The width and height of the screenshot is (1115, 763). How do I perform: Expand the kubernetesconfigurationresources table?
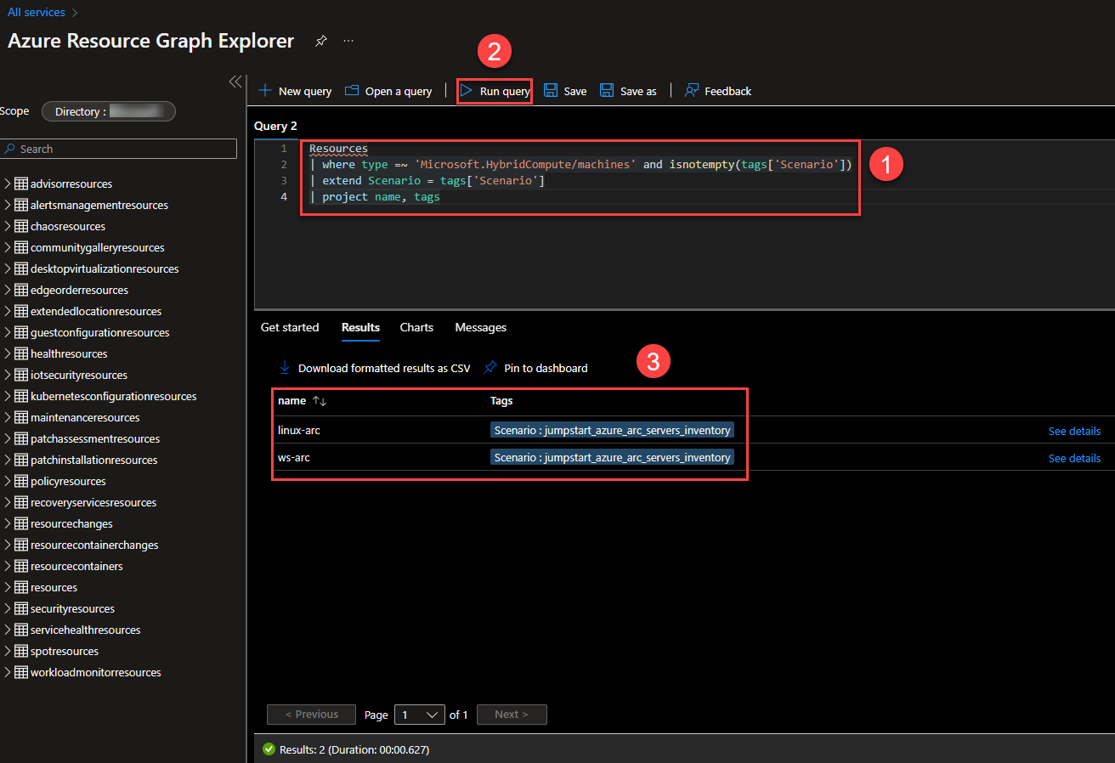coord(8,396)
